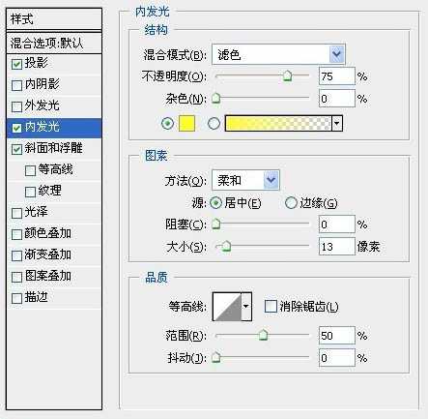Screen dimensions: 428x419
Task: Open the 方法 dropdown showing 柔和
Action: pos(245,180)
